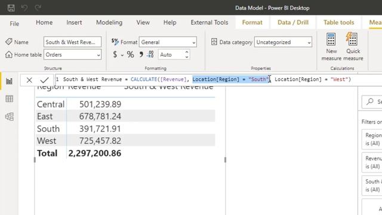Click the decimal places icon
The width and height of the screenshot is (382, 215).
[150, 54]
